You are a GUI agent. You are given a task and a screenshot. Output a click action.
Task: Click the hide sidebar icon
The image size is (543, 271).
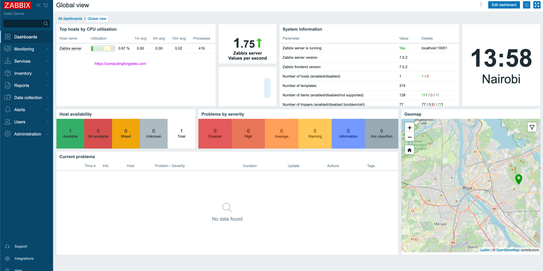coord(46,5)
